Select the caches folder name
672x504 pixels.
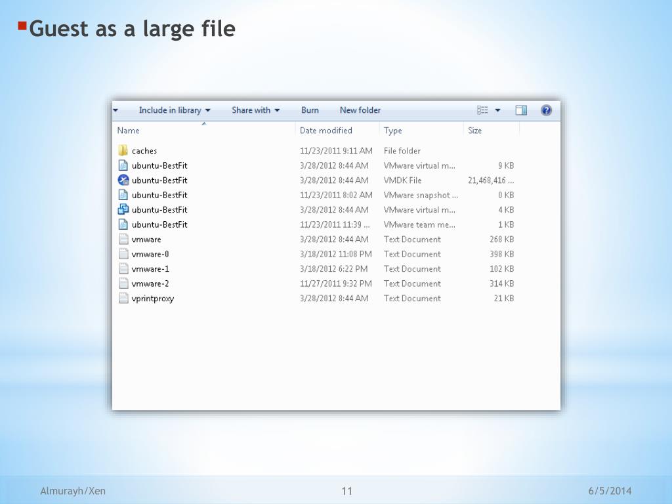tap(144, 151)
